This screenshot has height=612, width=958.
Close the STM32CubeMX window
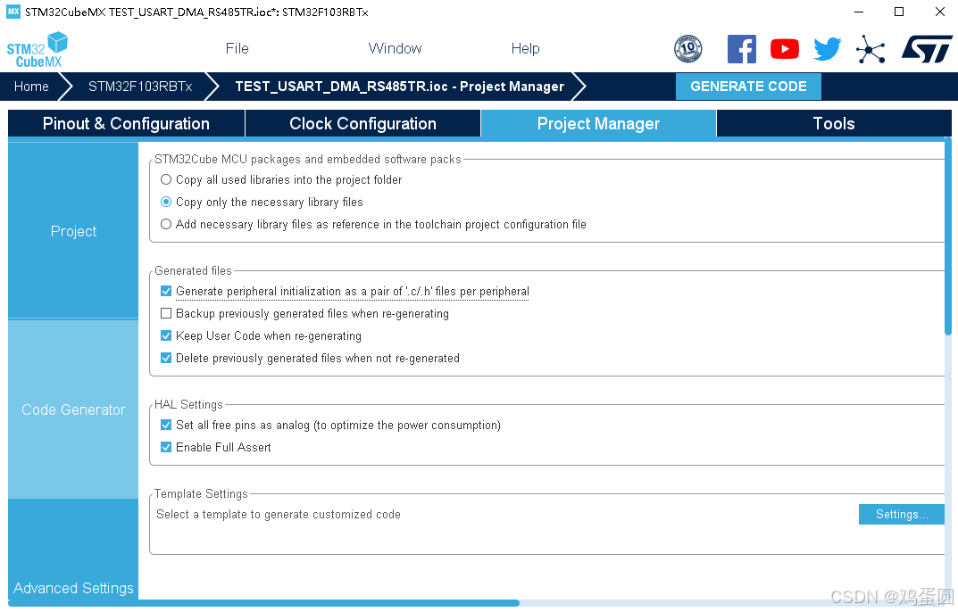coord(939,12)
